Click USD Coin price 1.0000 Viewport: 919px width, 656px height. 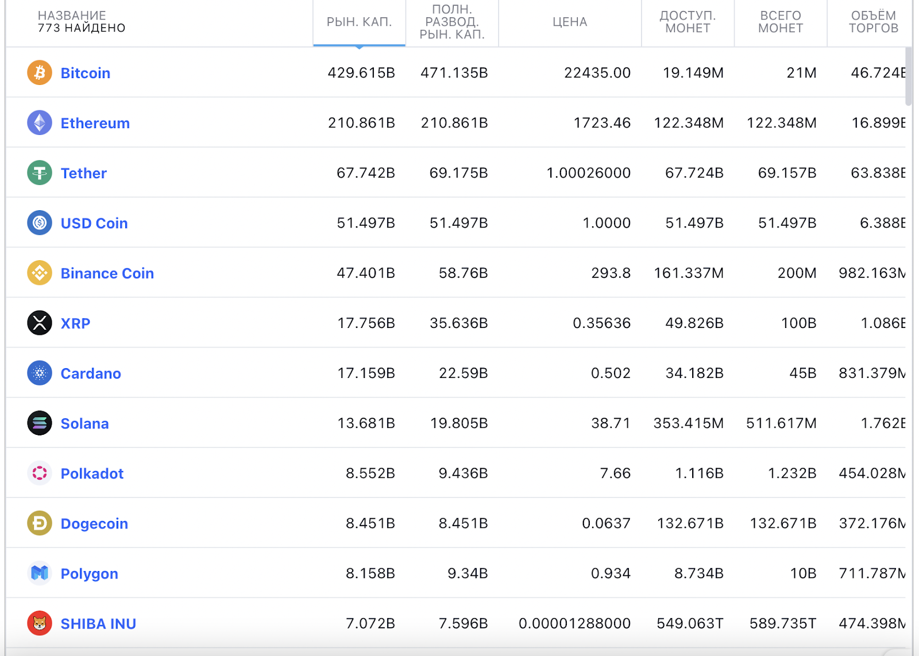(x=607, y=223)
